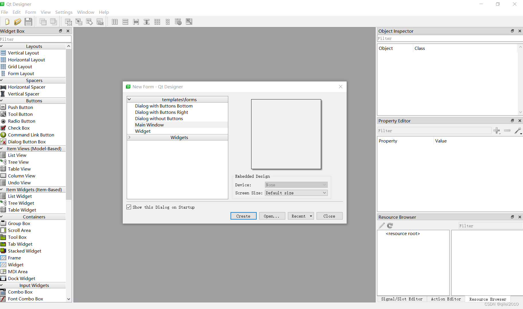Focus the Resource Browser filter field
The height and width of the screenshot is (309, 523).
tap(491, 226)
